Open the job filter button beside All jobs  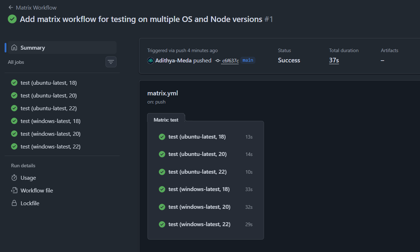(x=111, y=62)
